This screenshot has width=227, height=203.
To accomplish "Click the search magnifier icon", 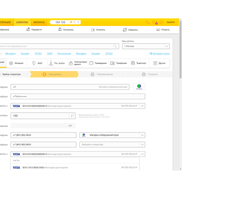I will (115, 46).
